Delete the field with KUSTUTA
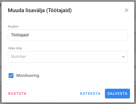This screenshot has height=104, width=136. click(x=17, y=93)
